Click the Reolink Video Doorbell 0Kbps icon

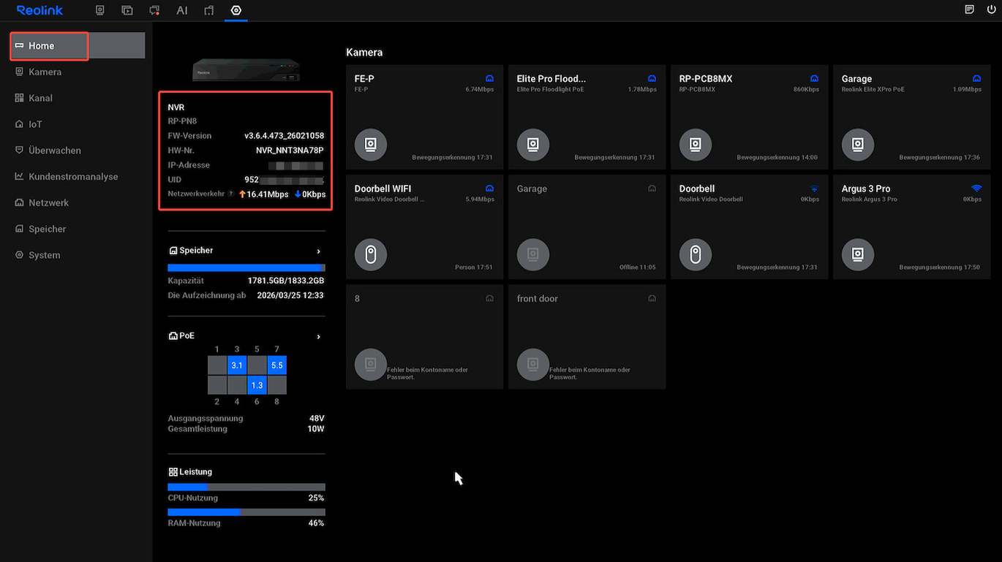(696, 254)
